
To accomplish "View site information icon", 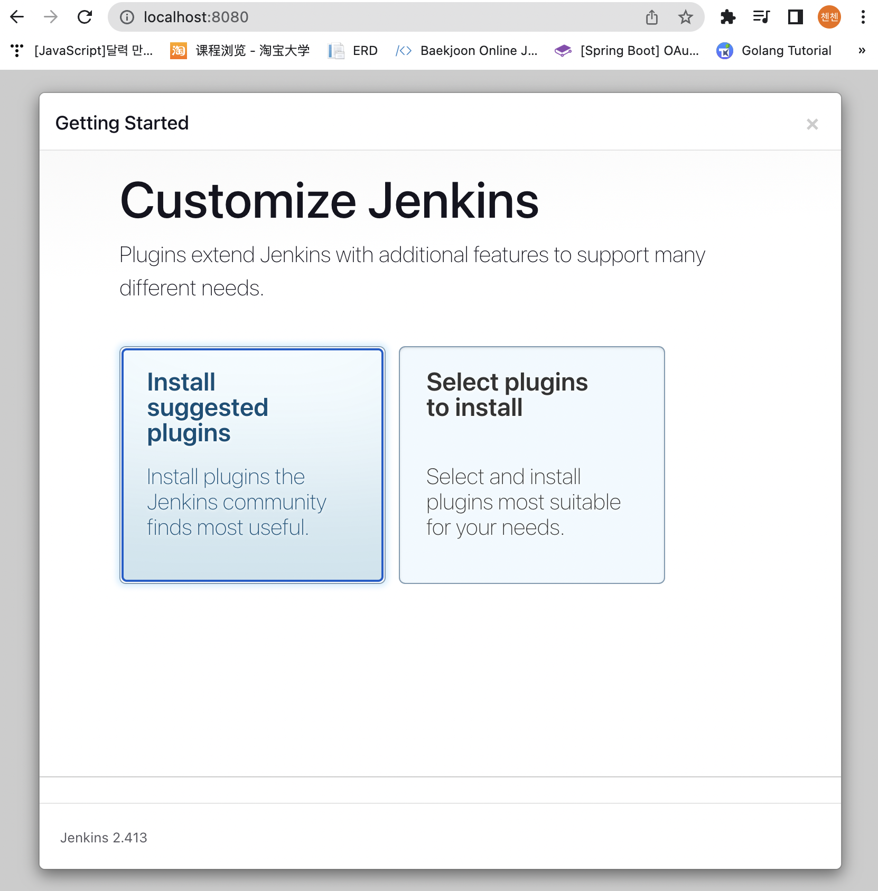I will tap(127, 17).
